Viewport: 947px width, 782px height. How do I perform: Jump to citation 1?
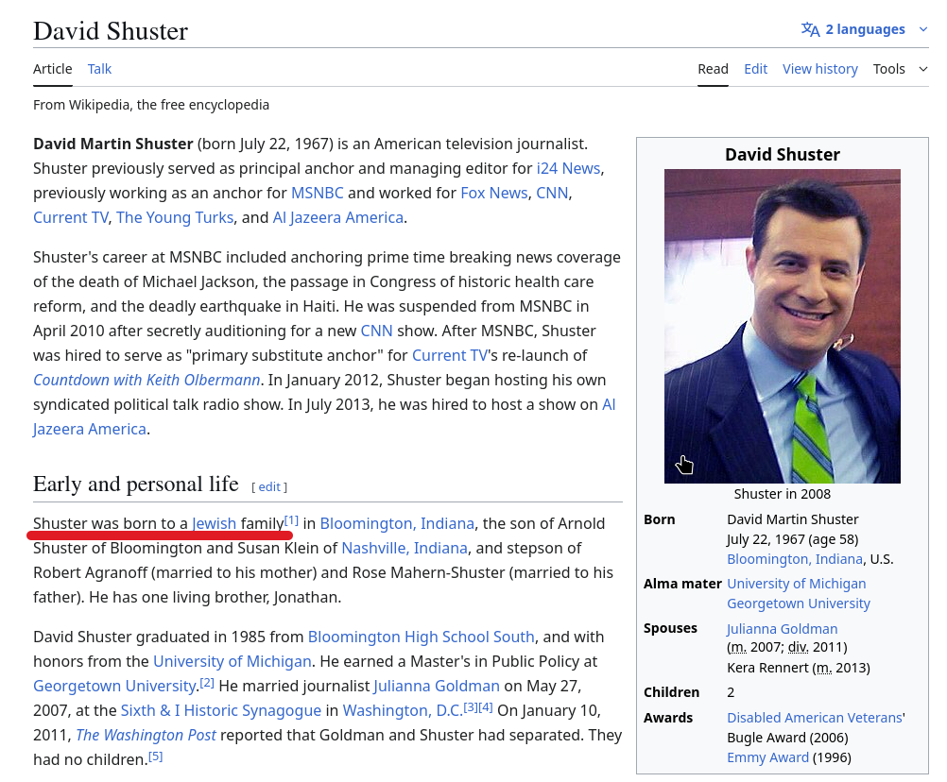[291, 519]
